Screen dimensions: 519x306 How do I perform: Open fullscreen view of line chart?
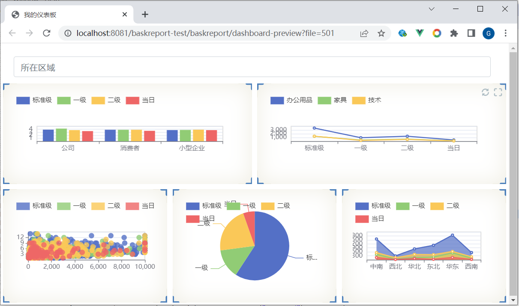tap(498, 92)
